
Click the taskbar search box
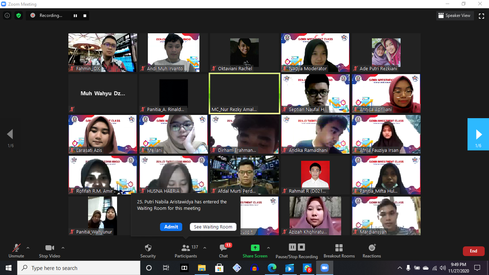pos(79,268)
